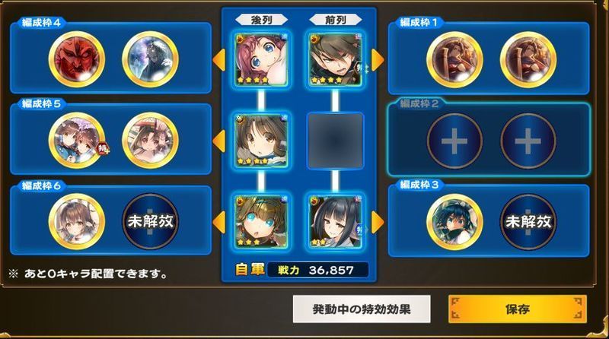Click right arrow beside bottom 前列 character

click(x=378, y=222)
